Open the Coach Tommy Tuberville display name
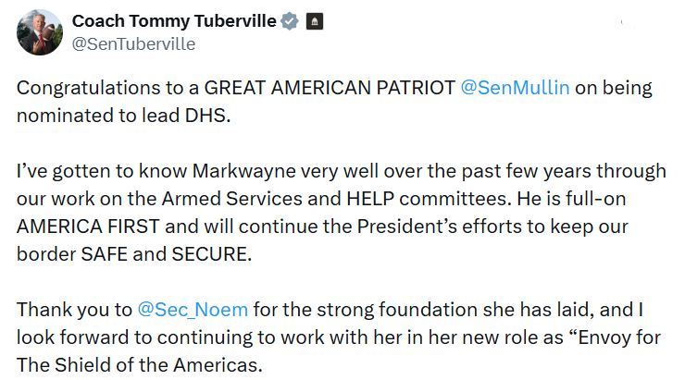The image size is (685, 380). click(x=173, y=21)
